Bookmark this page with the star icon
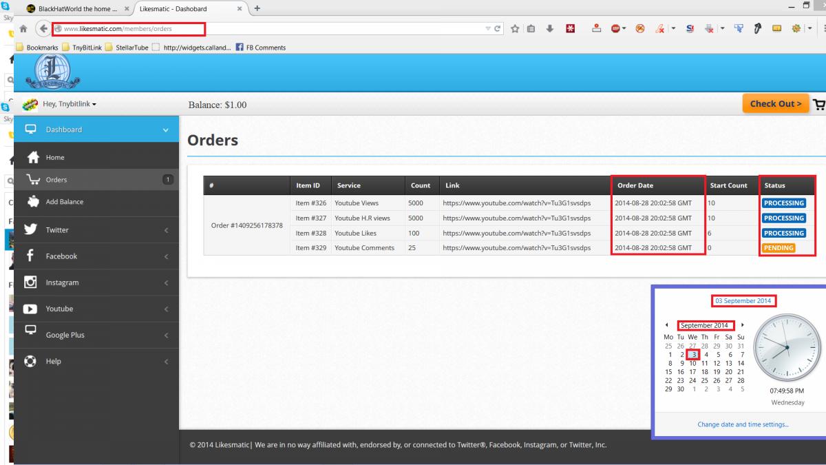The image size is (826, 465). pos(514,29)
